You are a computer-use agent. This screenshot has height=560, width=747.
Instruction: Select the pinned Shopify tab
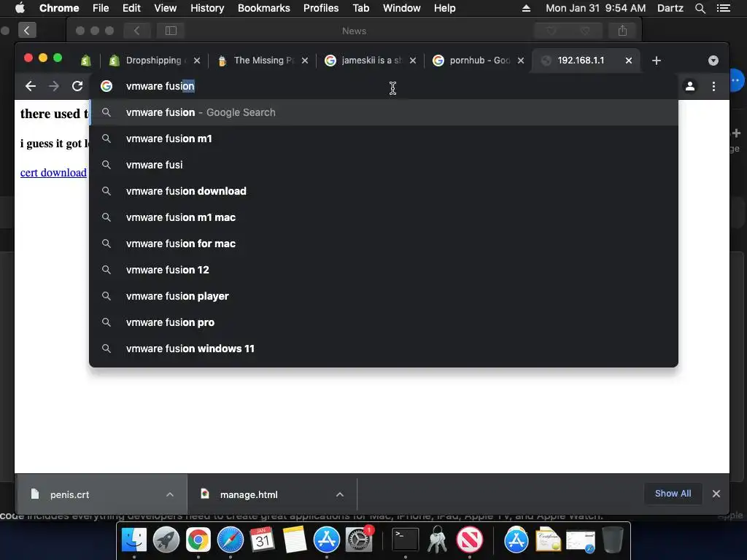[86, 61]
